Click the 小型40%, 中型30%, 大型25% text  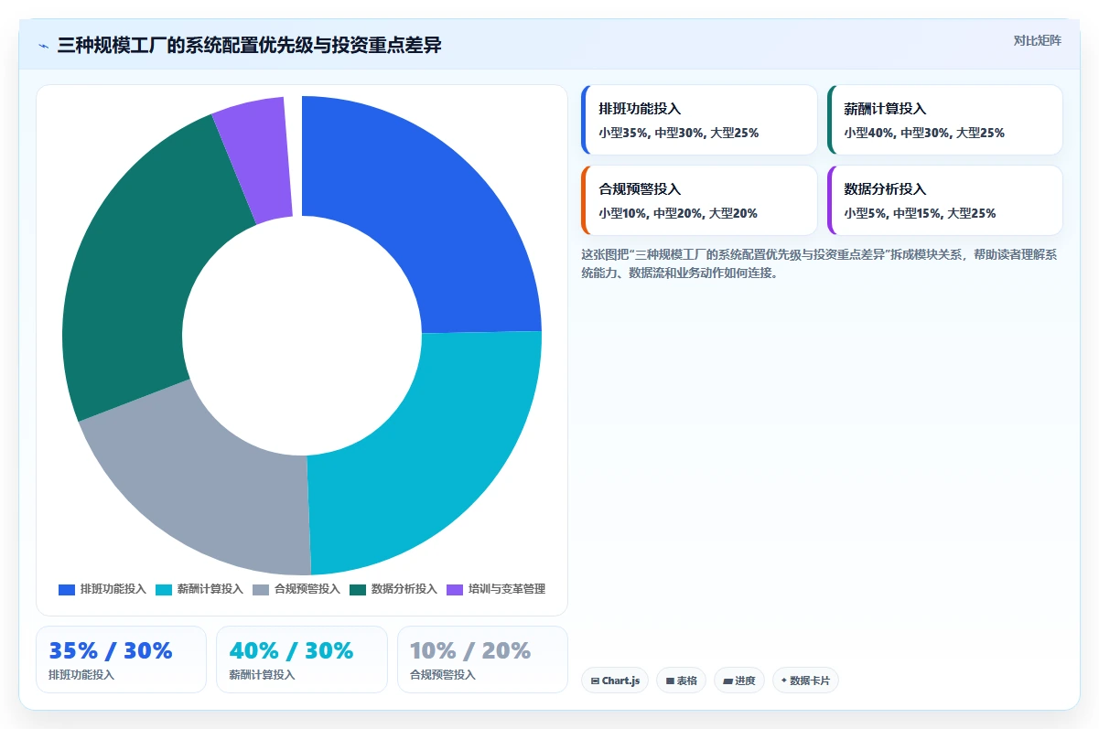pos(924,133)
